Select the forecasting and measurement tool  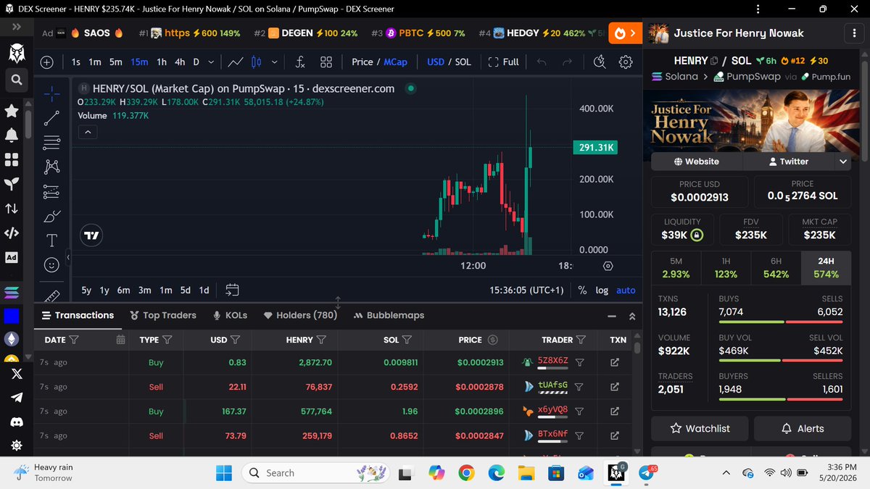[x=51, y=191]
